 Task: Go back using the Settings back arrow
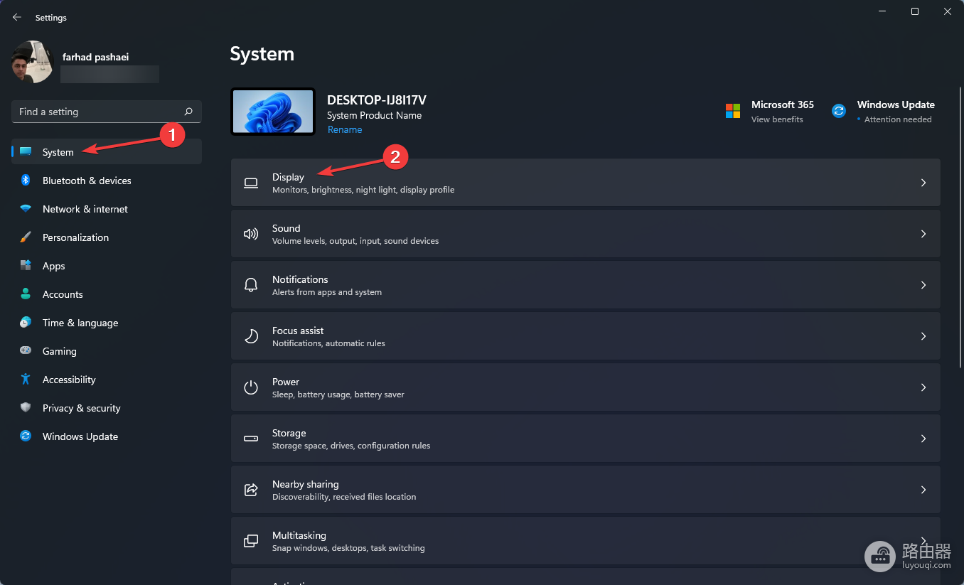[x=17, y=17]
